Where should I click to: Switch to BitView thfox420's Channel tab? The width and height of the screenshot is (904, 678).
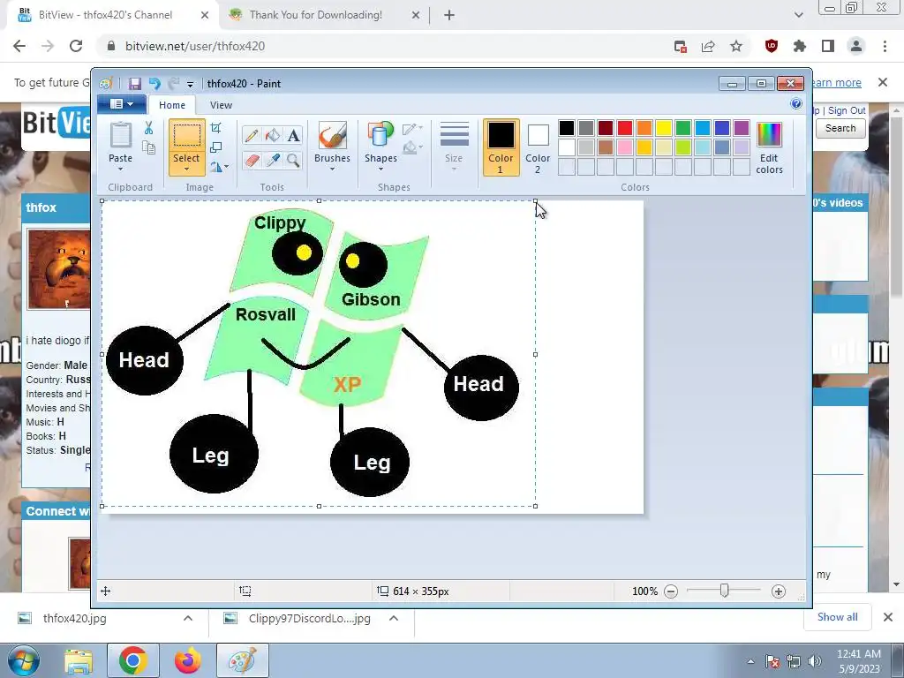pos(105,15)
